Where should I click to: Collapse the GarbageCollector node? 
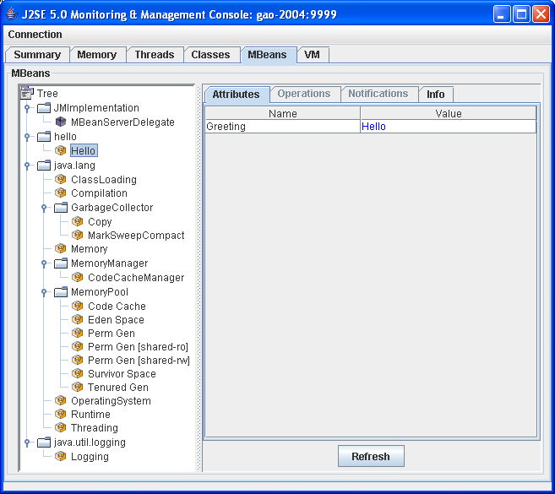(x=44, y=208)
